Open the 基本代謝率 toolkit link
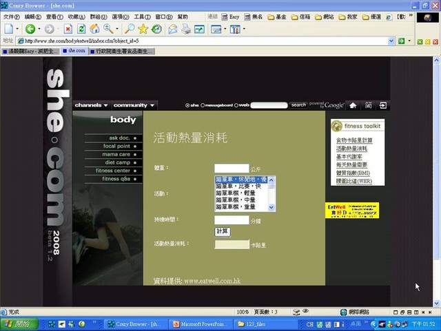The width and height of the screenshot is (441, 331). tap(349, 156)
